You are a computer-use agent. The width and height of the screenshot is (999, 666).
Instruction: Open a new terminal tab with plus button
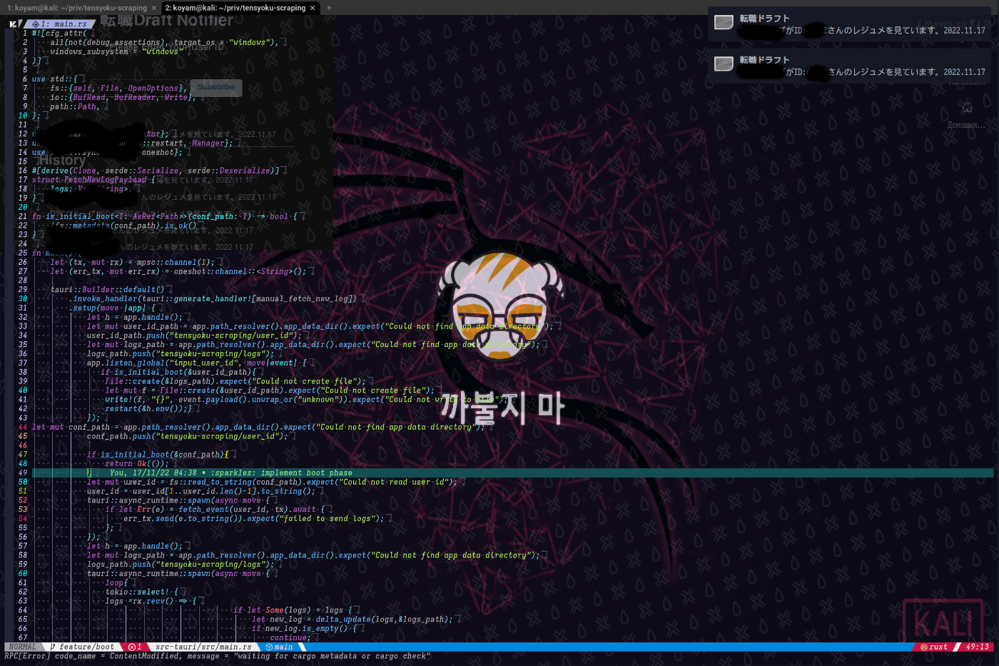329,8
